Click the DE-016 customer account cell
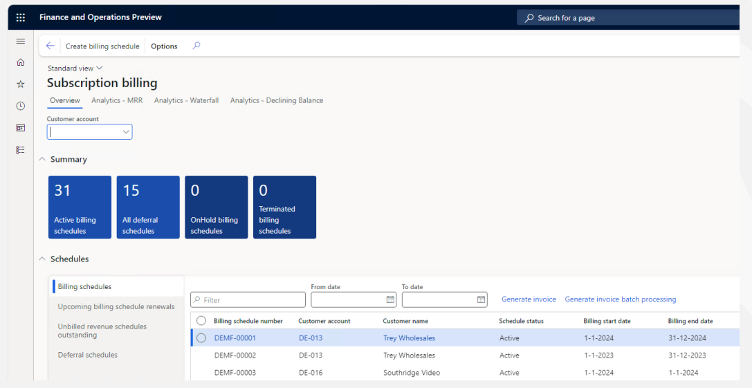This screenshot has height=388, width=752. [311, 373]
